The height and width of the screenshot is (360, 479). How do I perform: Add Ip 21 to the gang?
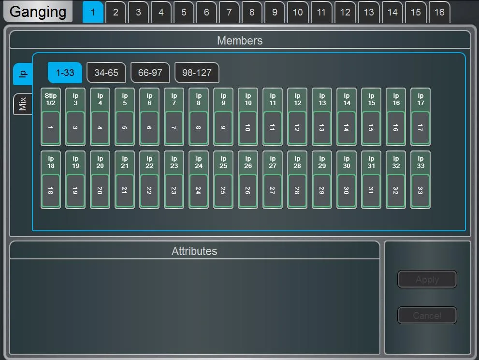tap(125, 180)
